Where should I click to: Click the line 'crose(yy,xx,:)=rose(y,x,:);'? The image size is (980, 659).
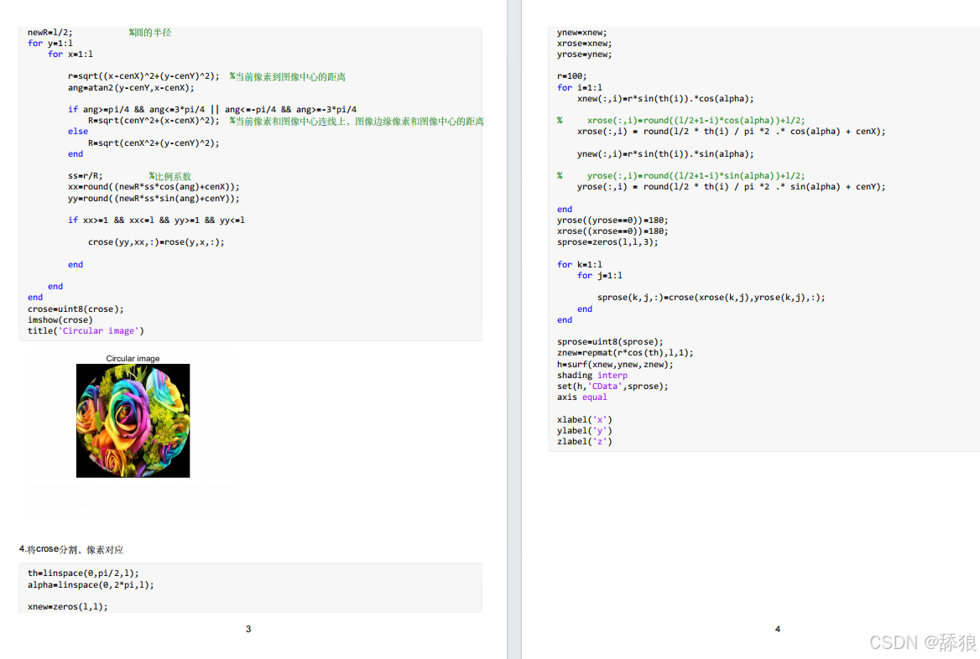point(156,242)
